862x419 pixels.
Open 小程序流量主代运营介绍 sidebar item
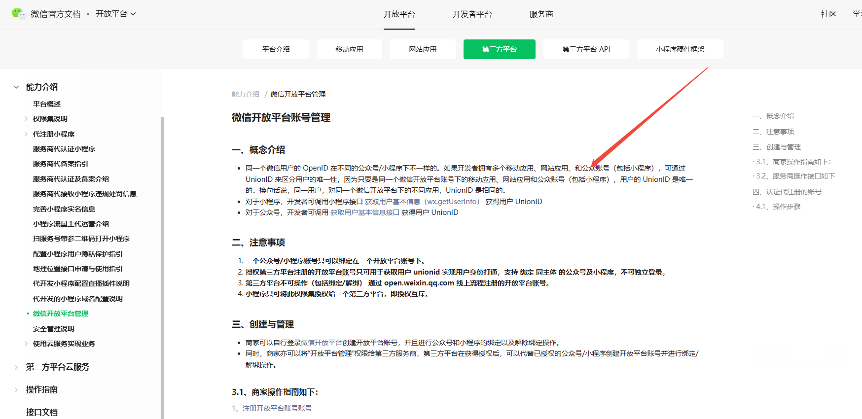click(x=71, y=224)
